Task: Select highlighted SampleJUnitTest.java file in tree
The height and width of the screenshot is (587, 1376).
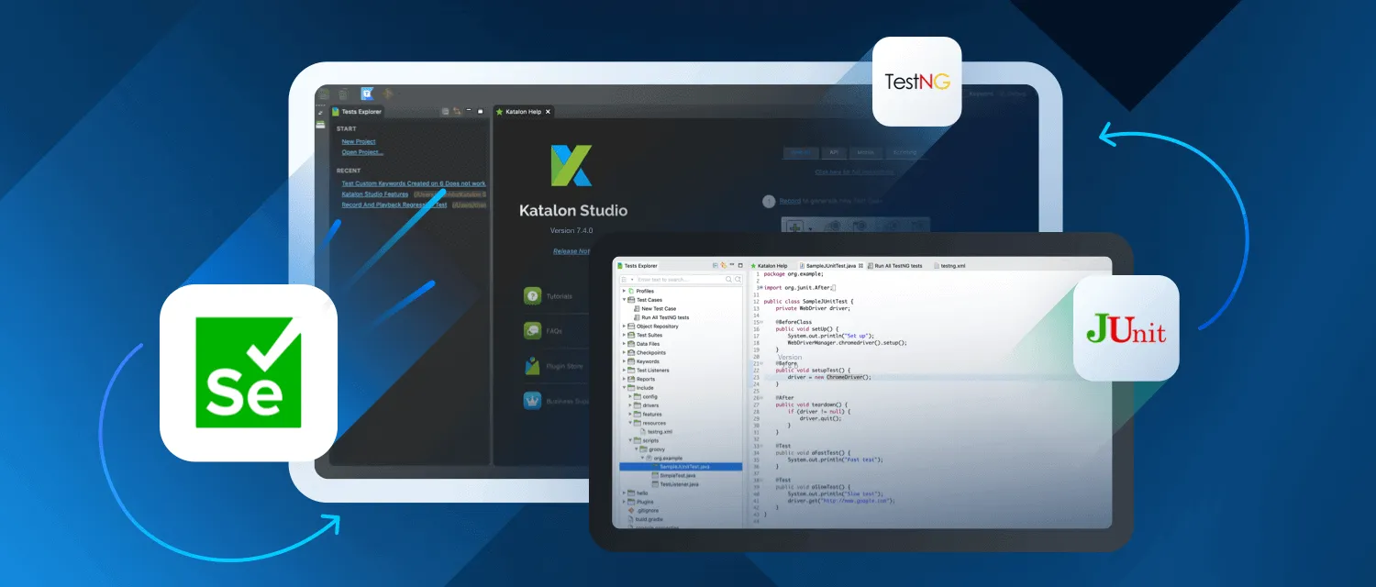Action: [681, 467]
